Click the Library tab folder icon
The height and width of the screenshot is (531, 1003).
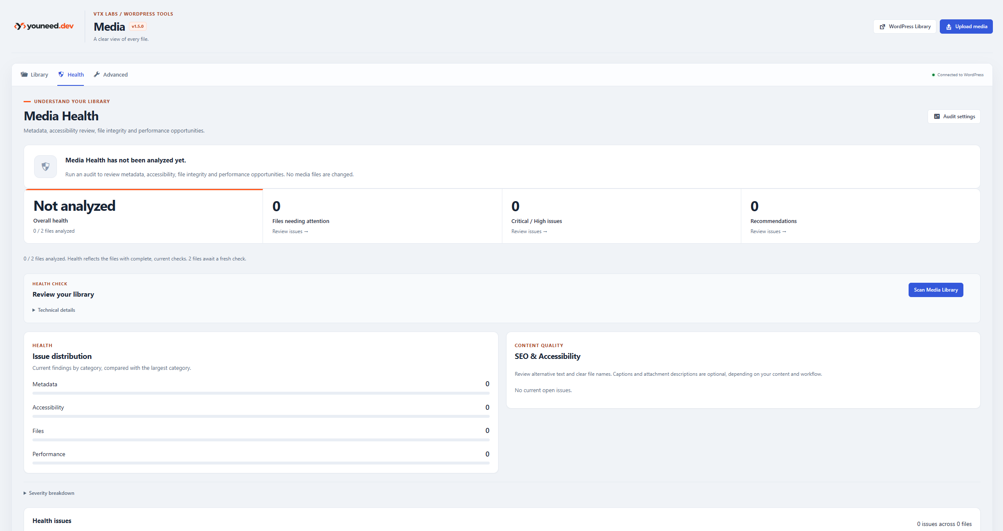click(x=24, y=74)
